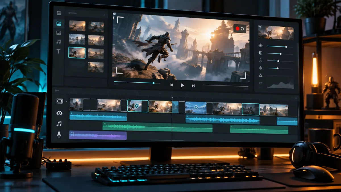Play the preview video

(x=182, y=85)
